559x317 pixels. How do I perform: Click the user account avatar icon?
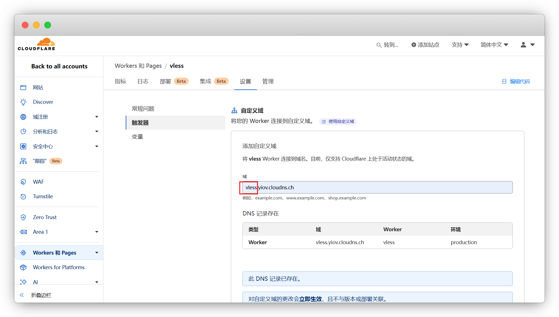pyautogui.click(x=523, y=45)
